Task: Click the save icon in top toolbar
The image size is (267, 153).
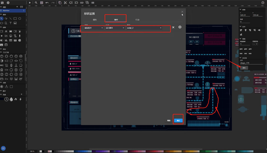Action: [2, 3]
